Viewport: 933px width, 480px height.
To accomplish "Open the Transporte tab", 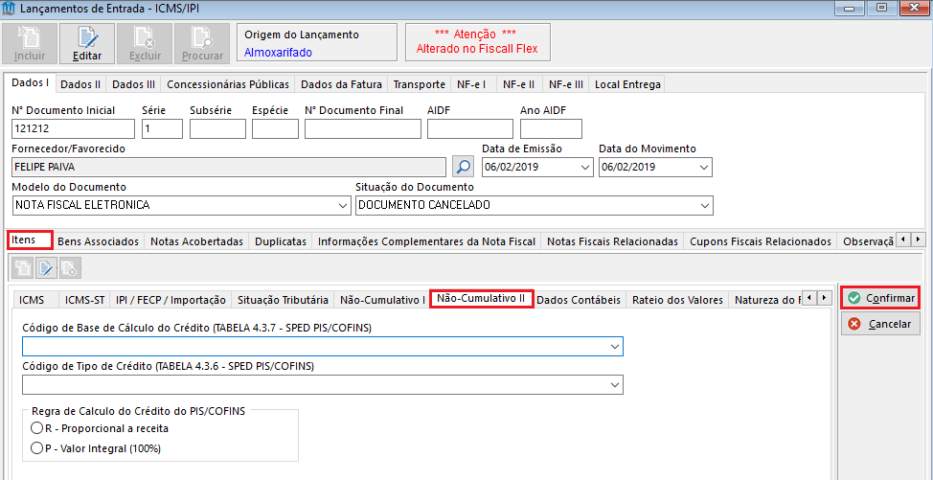I will point(419,84).
